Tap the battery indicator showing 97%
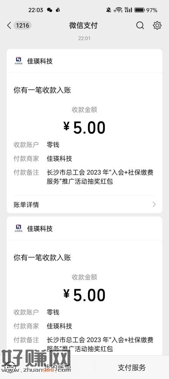This screenshot has width=169, height=379. 146,10
